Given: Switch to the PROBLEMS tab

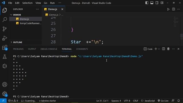Looking at the screenshot, I should (18, 49).
